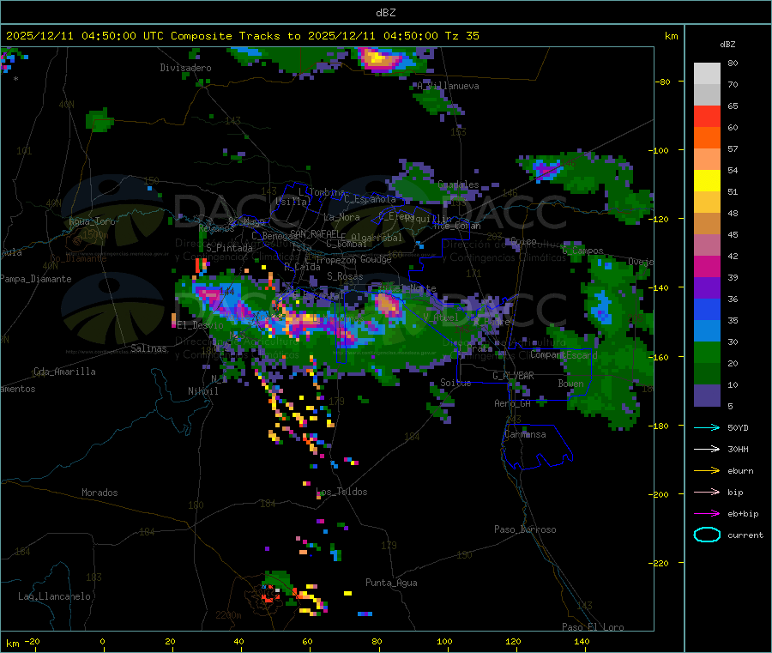Click the CompartEscard map label

(x=564, y=355)
